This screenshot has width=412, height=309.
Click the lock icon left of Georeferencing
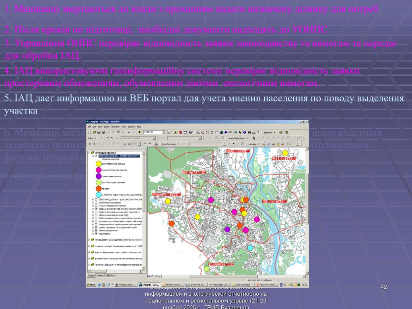[x=156, y=144]
